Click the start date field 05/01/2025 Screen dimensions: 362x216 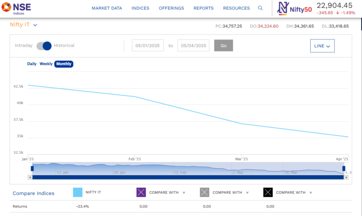[148, 46]
